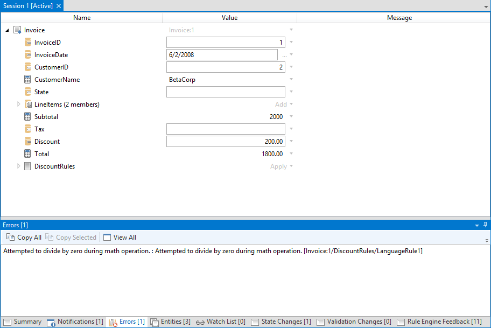Screen dimensions: 491x328
Task: Click the View All button
Action: coord(120,238)
